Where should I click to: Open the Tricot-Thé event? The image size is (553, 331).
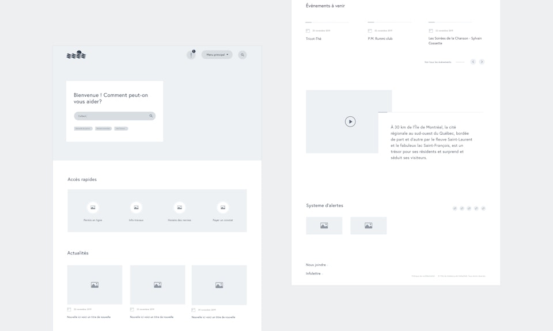(314, 39)
